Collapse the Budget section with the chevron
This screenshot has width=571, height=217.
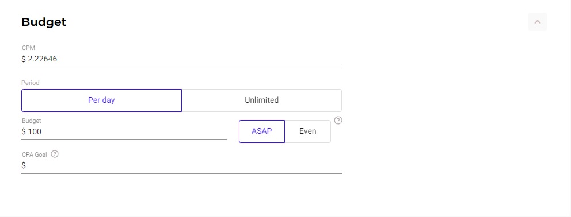[537, 22]
